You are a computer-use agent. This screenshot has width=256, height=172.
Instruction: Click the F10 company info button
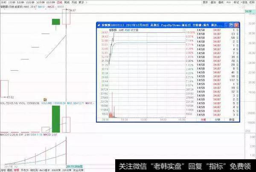point(229,2)
